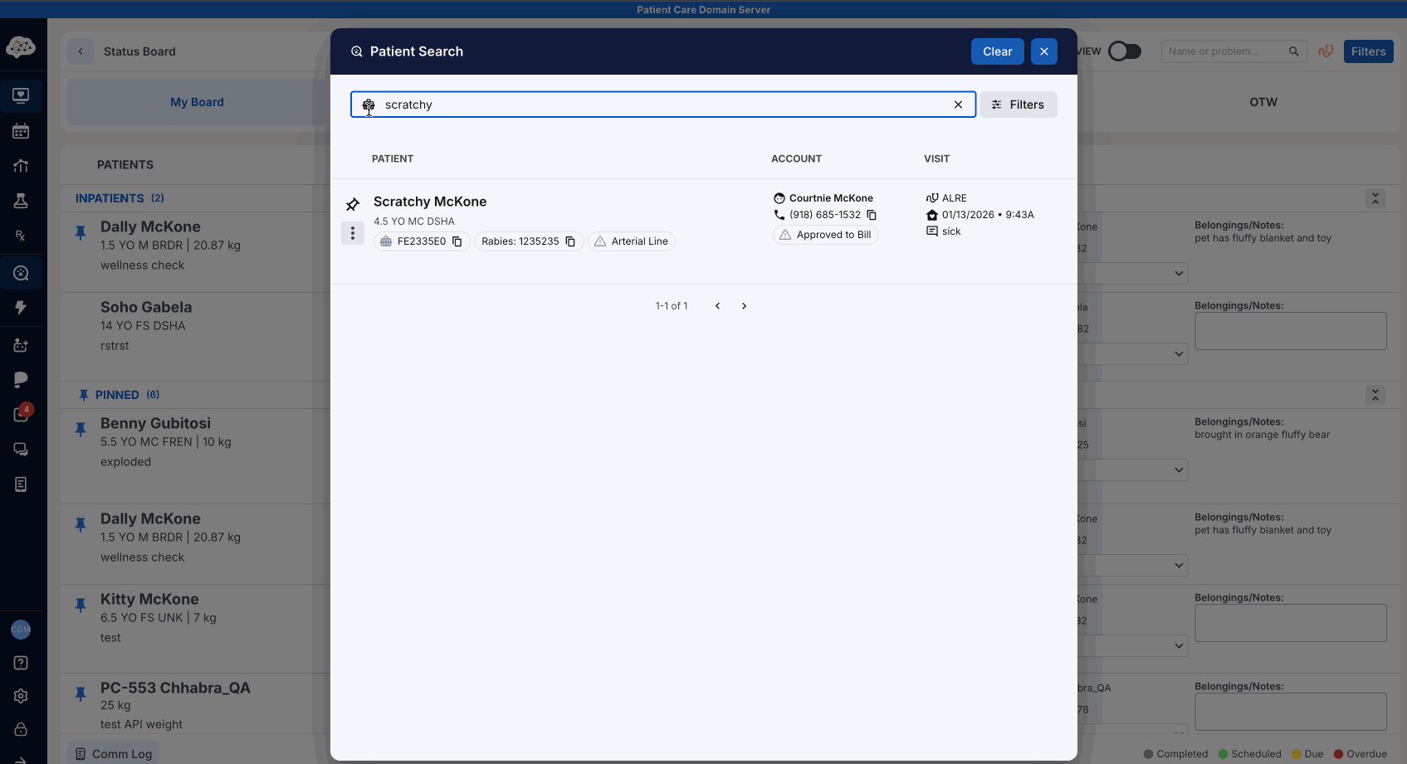This screenshot has height=764, width=1407.
Task: Open the lab flask sidebar icon
Action: [21, 201]
